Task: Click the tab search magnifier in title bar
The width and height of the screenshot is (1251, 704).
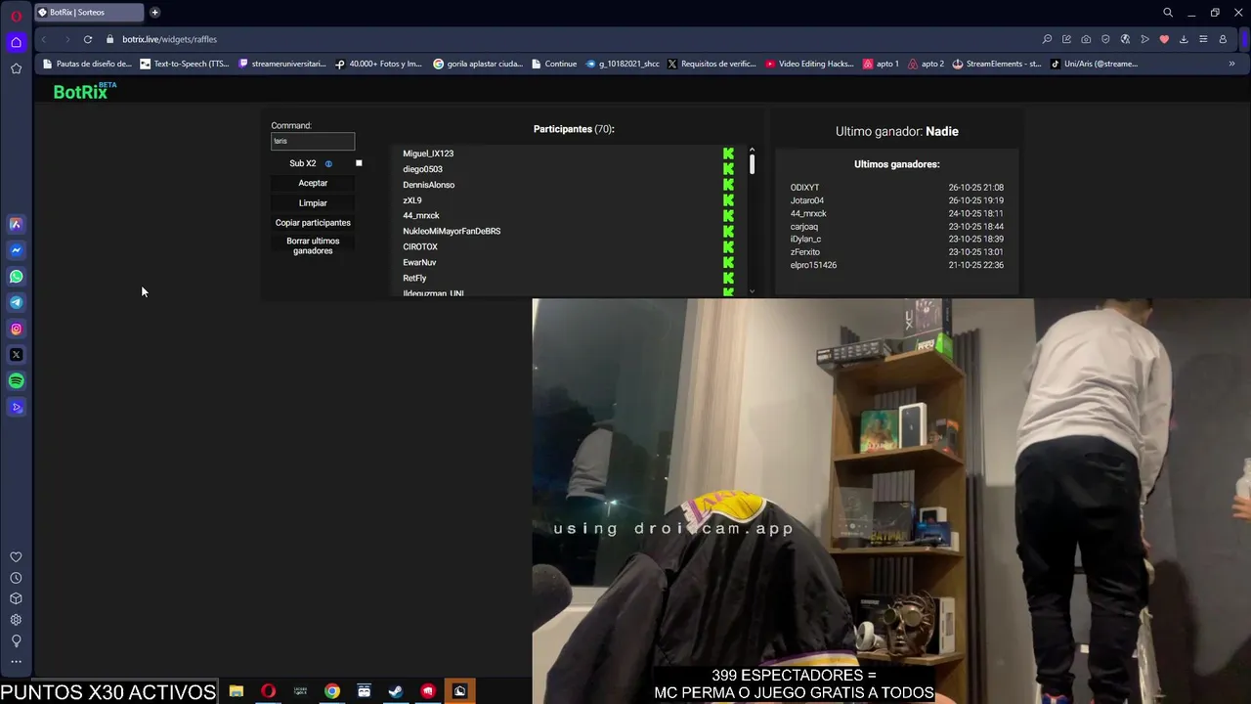Action: [x=1167, y=13]
